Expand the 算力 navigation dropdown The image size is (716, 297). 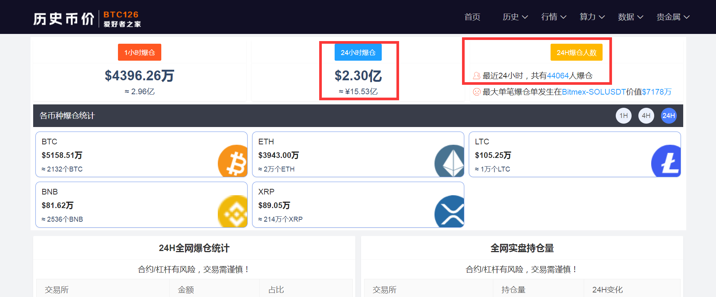click(x=592, y=17)
